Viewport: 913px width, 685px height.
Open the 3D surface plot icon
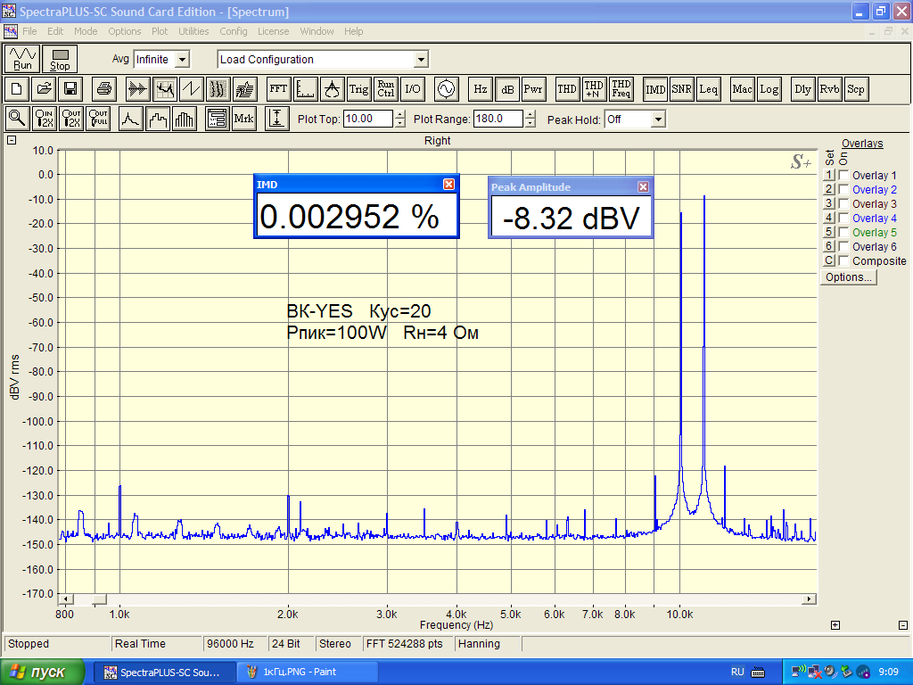(x=244, y=89)
